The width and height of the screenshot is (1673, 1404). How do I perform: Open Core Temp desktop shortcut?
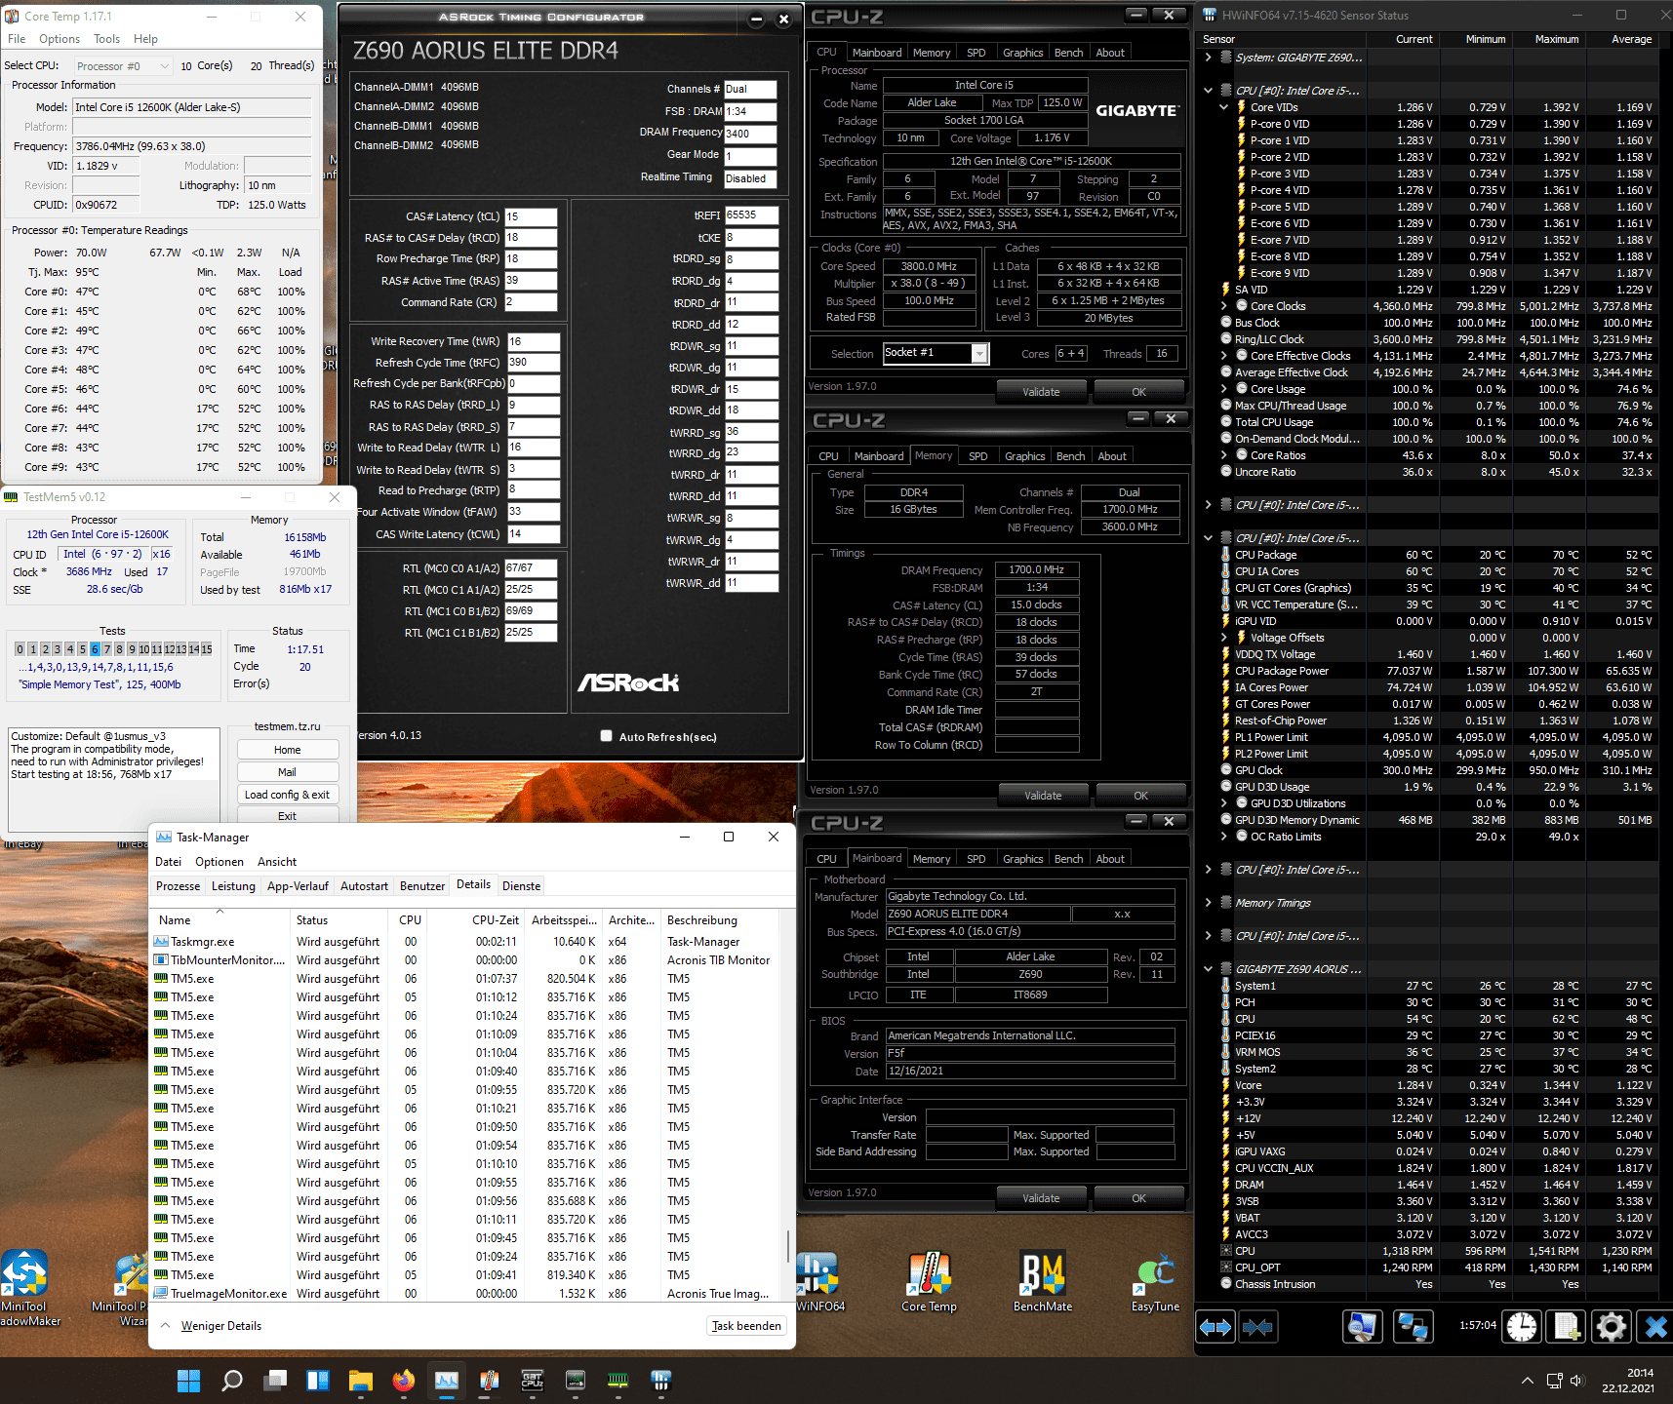click(929, 1281)
